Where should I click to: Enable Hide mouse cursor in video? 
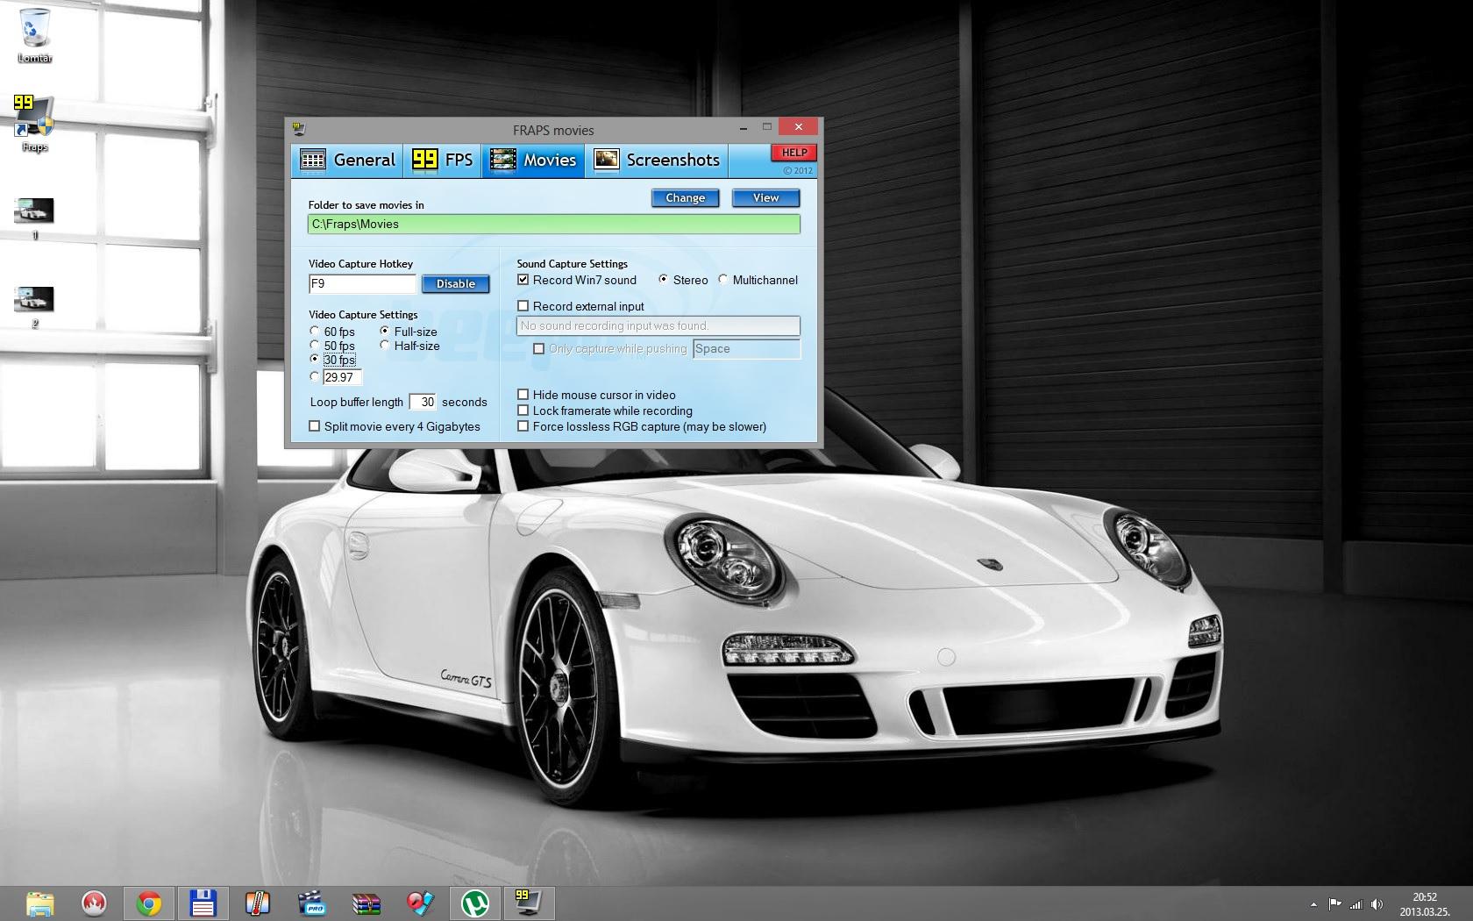pyautogui.click(x=523, y=395)
